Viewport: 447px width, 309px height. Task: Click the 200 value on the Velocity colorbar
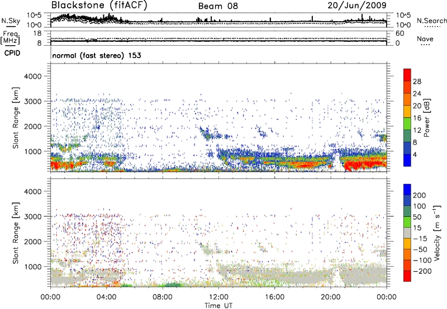420,195
